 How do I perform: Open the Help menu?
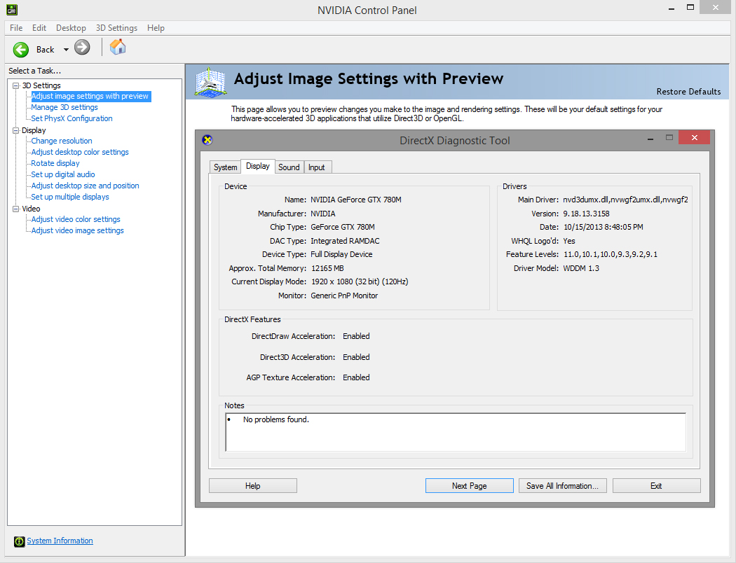tap(156, 27)
